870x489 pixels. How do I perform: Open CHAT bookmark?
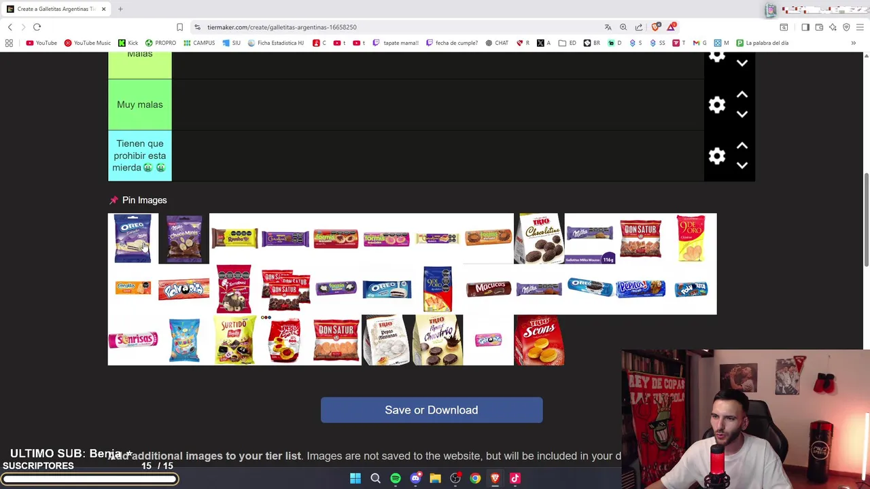[x=497, y=43]
